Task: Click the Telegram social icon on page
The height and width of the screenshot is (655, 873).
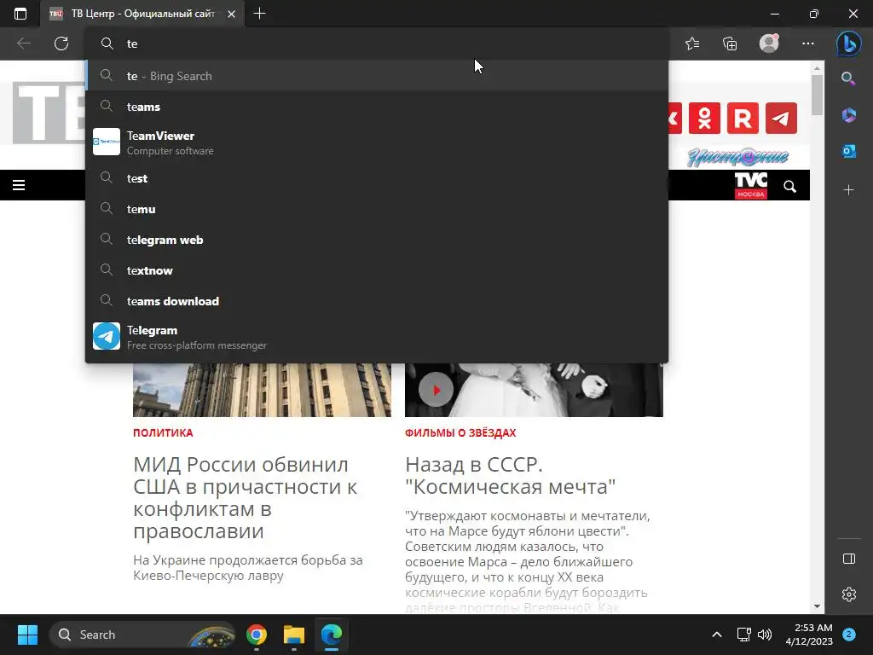Action: (781, 118)
